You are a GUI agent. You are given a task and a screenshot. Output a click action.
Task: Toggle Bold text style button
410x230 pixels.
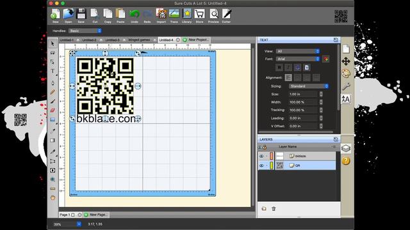coord(279,68)
